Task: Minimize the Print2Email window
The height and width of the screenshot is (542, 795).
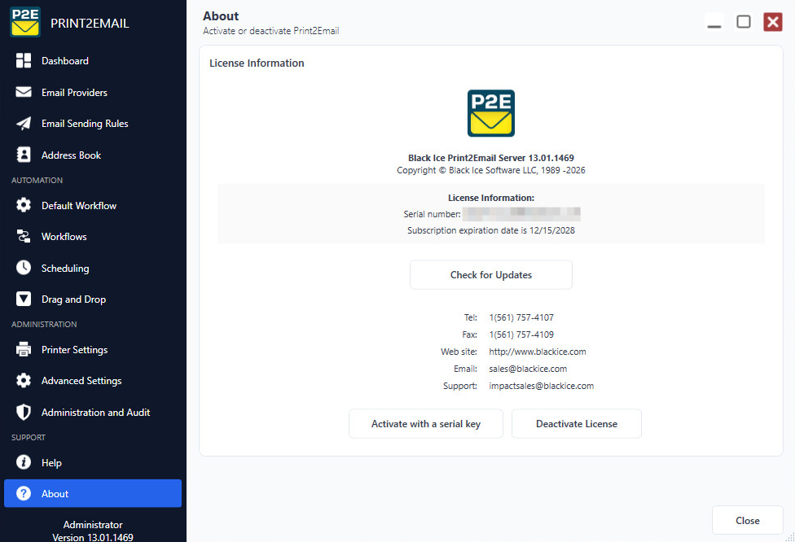Action: (714, 22)
